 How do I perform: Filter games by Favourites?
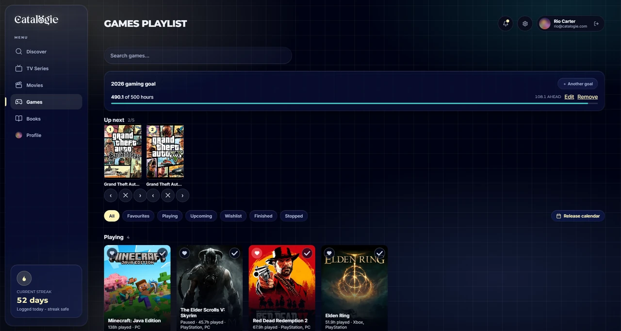(x=138, y=216)
